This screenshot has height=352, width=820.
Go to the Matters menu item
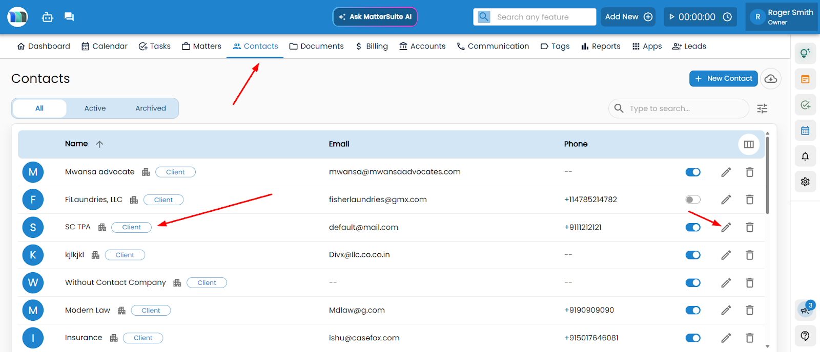[x=201, y=46]
